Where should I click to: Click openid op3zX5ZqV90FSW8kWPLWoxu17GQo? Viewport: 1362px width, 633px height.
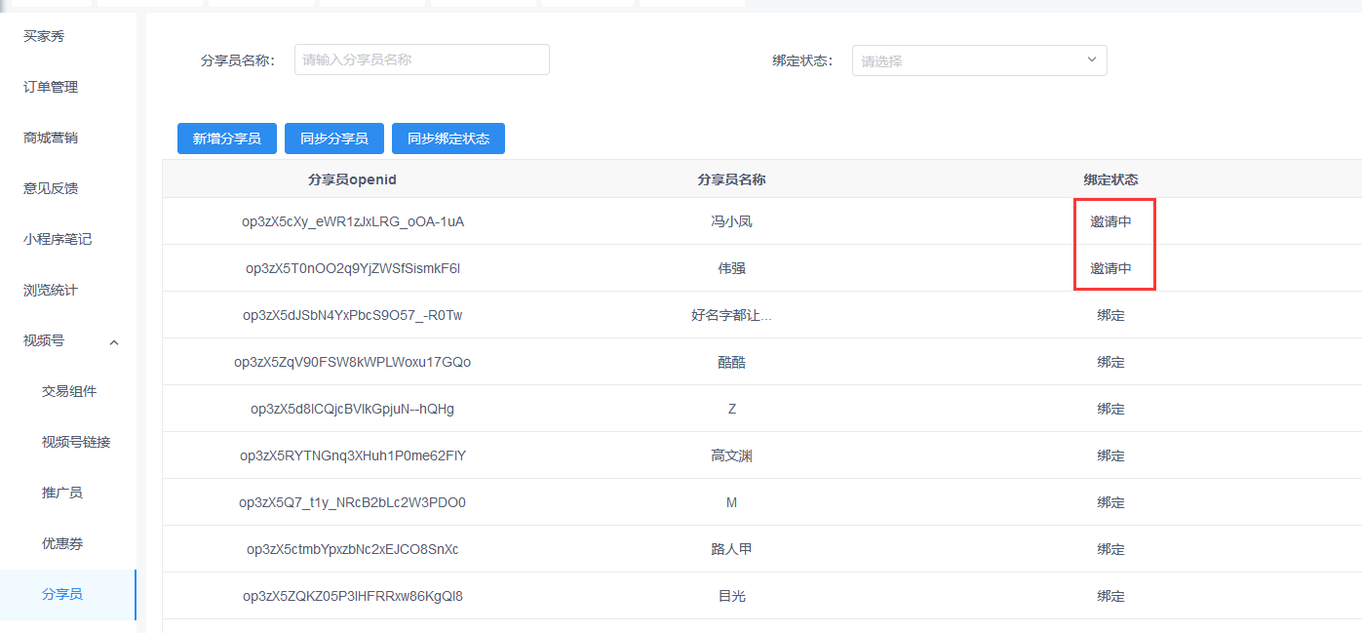pyautogui.click(x=353, y=362)
